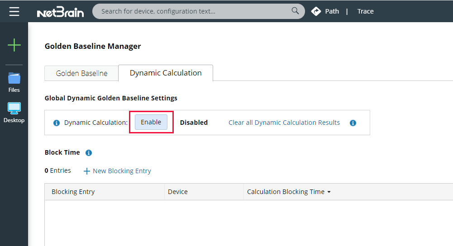
Task: Click Clear all Dynamic Calculation Results
Action: click(284, 123)
